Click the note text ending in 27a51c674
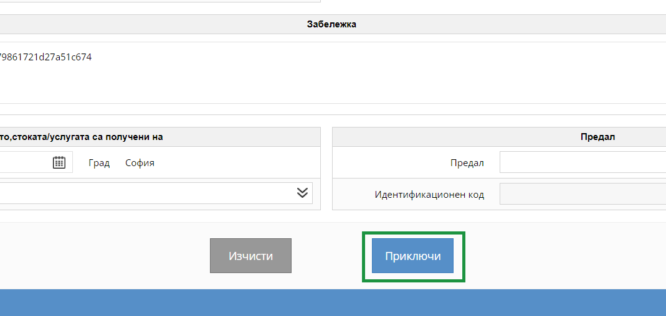Viewport: 666px width, 316px height. coord(45,57)
